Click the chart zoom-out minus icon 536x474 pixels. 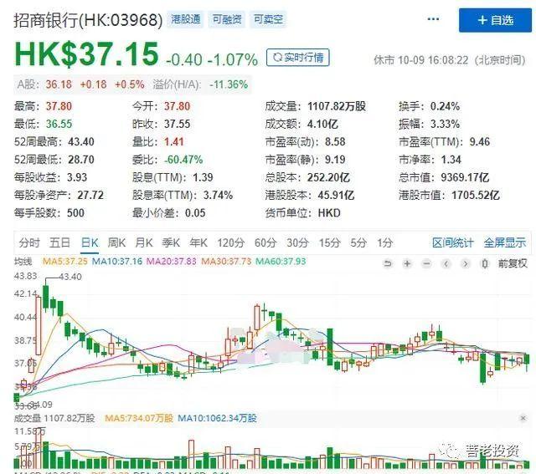click(426, 263)
